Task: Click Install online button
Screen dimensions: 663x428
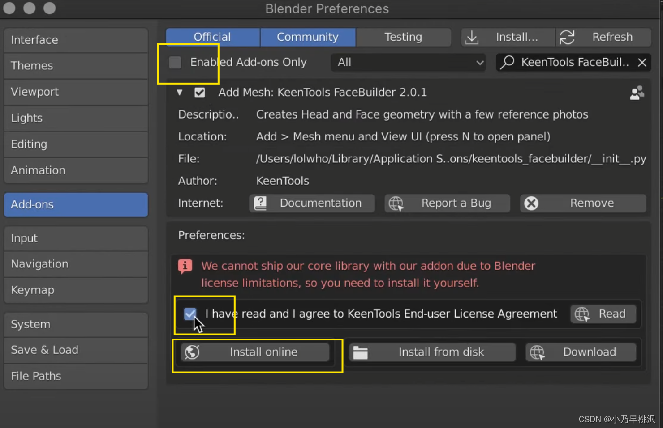Action: click(x=255, y=352)
